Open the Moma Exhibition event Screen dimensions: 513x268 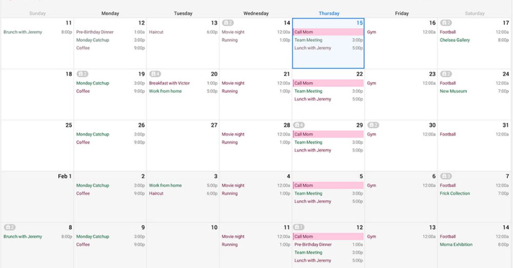pyautogui.click(x=456, y=245)
